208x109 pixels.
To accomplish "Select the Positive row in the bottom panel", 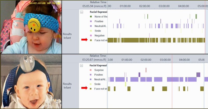I will coord(99,75).
